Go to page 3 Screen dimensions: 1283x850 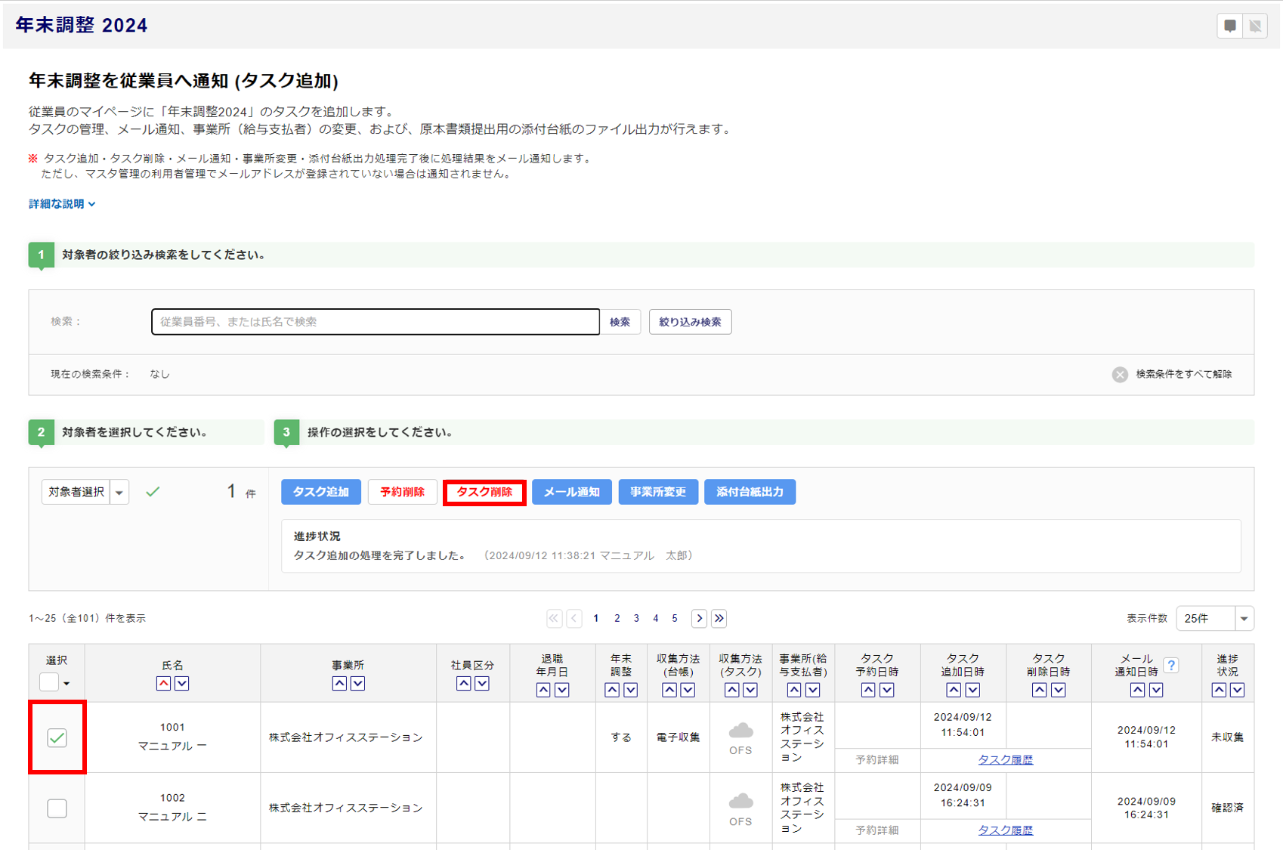click(x=636, y=619)
